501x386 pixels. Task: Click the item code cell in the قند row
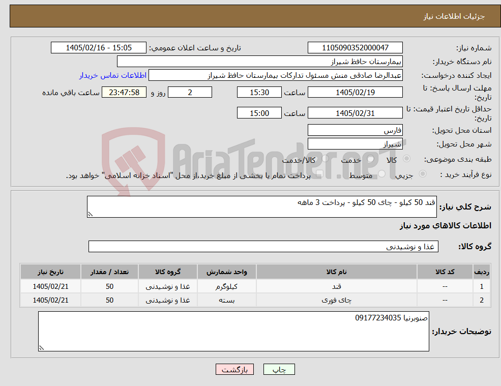click(445, 286)
